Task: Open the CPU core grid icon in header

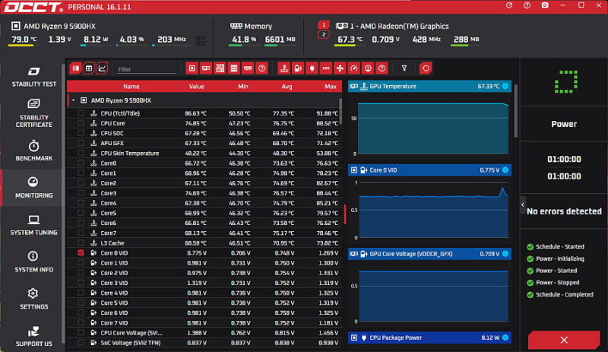Action: click(201, 41)
